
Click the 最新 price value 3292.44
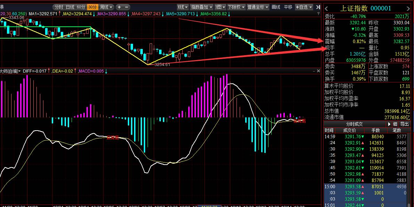pyautogui.click(x=358, y=23)
